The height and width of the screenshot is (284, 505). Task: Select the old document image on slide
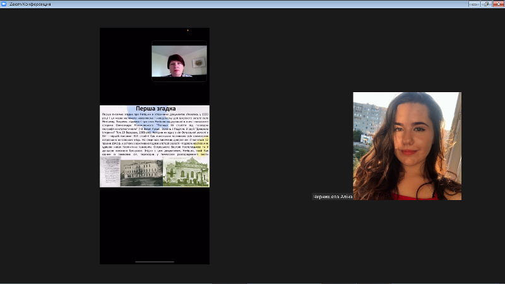tap(110, 172)
